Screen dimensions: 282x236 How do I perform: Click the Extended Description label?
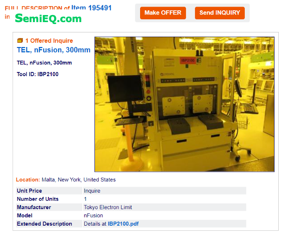click(x=45, y=224)
